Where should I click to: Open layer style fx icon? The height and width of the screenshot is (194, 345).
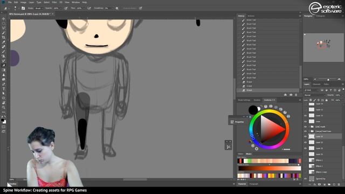[315, 184]
